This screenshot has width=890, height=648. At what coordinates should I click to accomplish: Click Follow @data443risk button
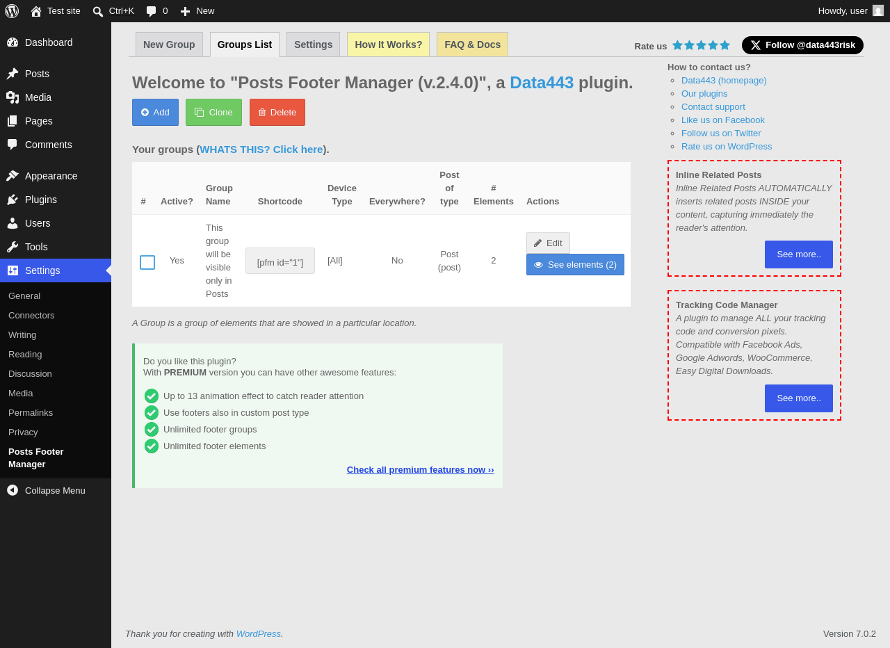coord(802,45)
